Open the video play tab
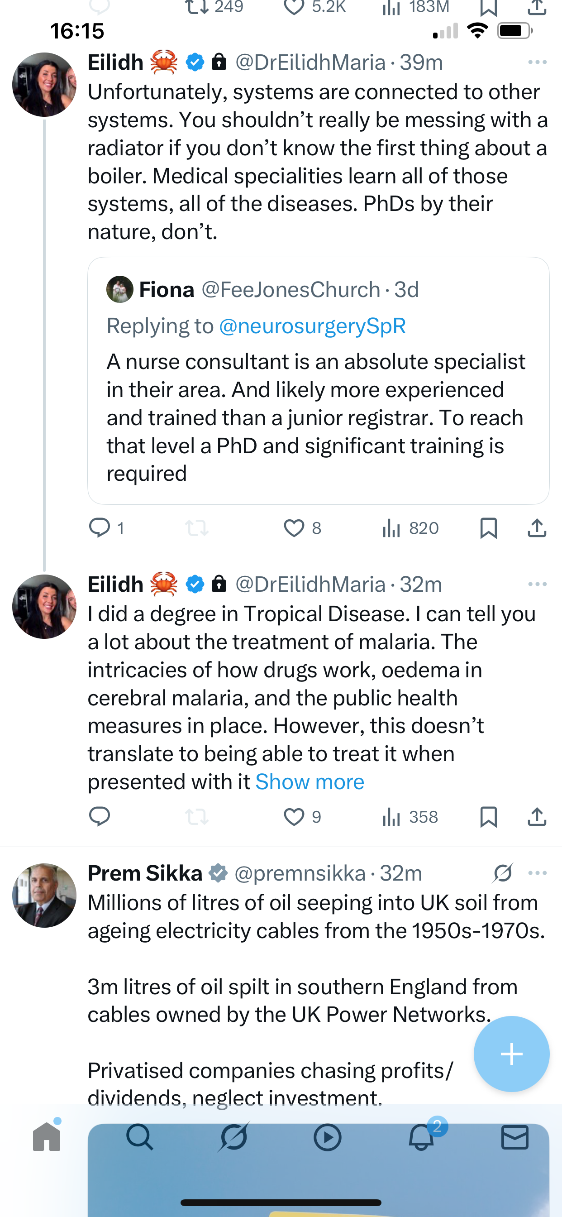The width and height of the screenshot is (562, 1217). tap(327, 1137)
